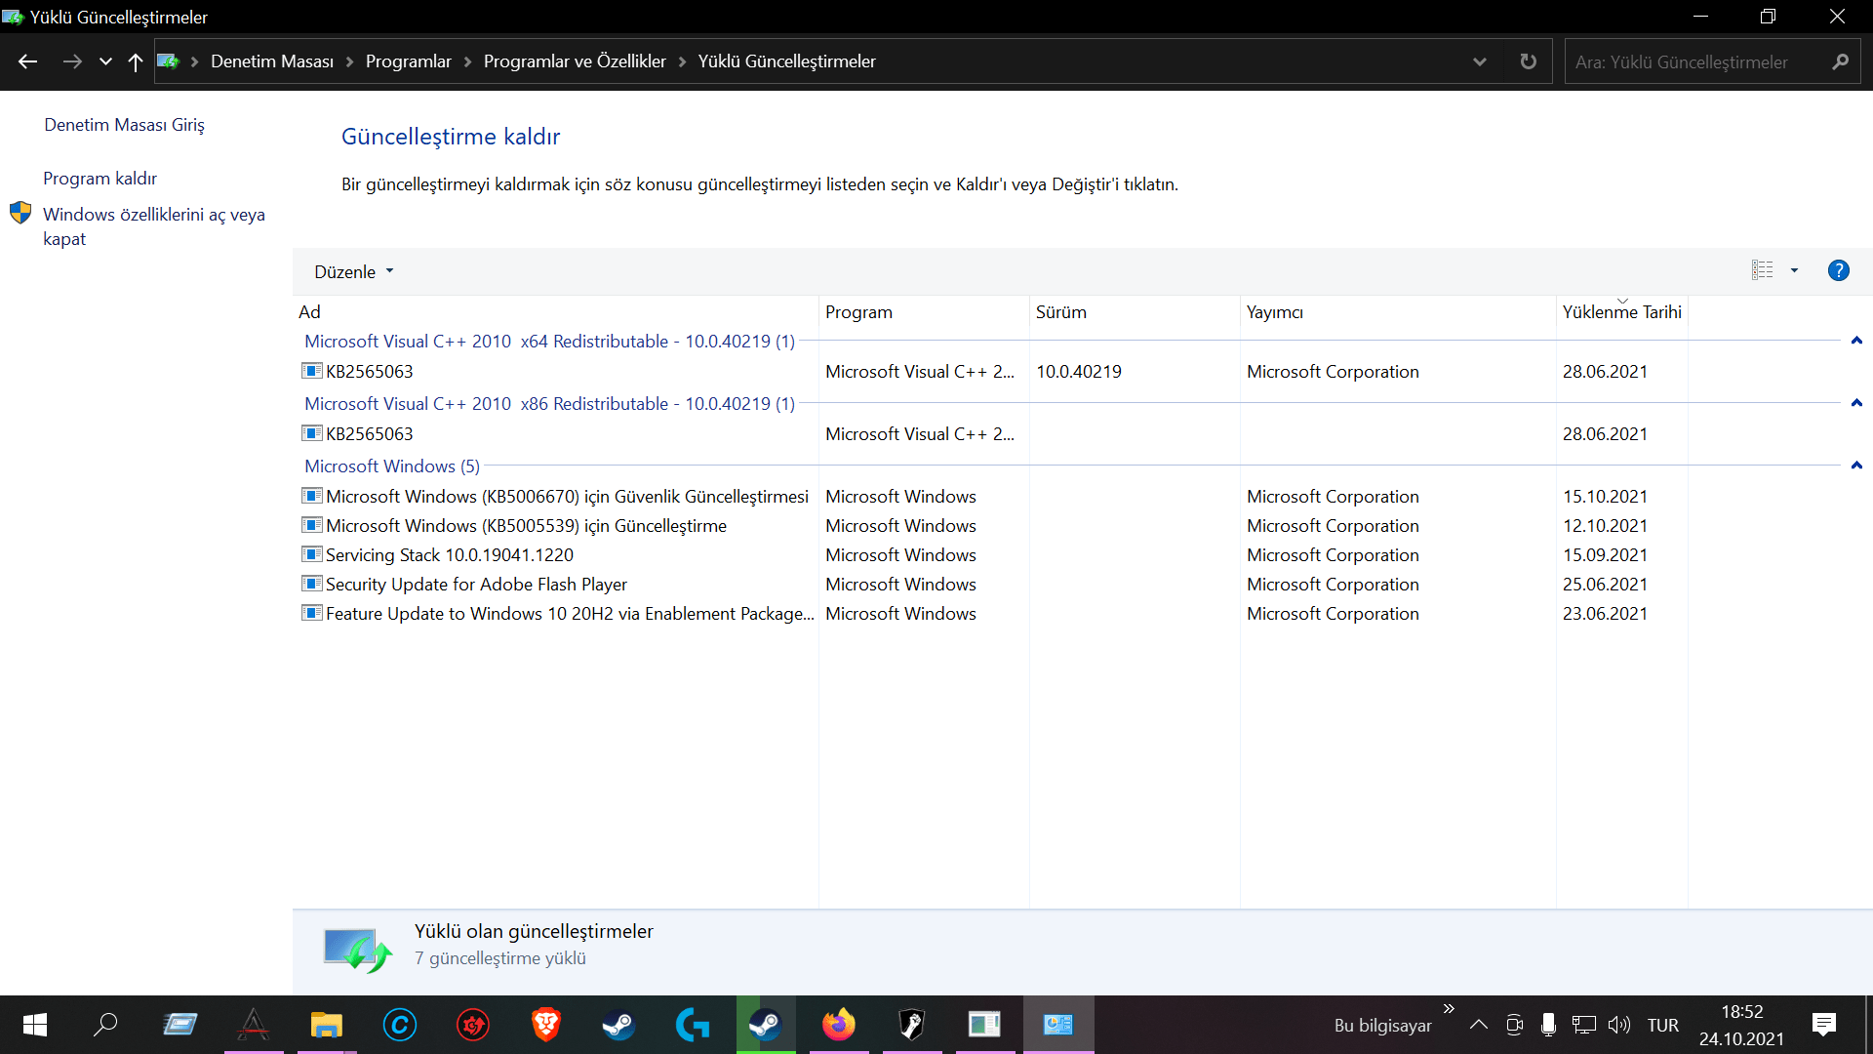Click the Steam icon next to Brave
Screen dimensions: 1873x1054
tap(619, 1025)
